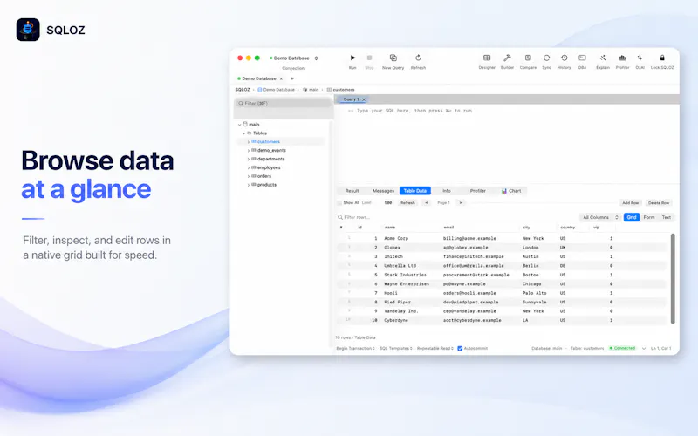Open a New Query from toolbar
Image resolution: width=698 pixels, height=436 pixels.
tap(393, 58)
